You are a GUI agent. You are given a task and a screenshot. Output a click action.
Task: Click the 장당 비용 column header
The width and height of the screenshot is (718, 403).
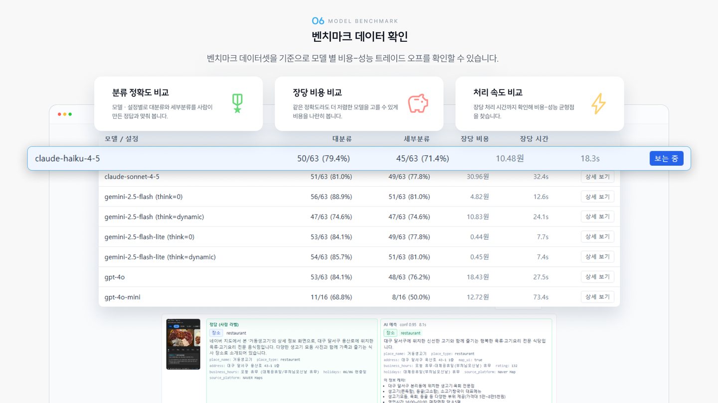[475, 139]
